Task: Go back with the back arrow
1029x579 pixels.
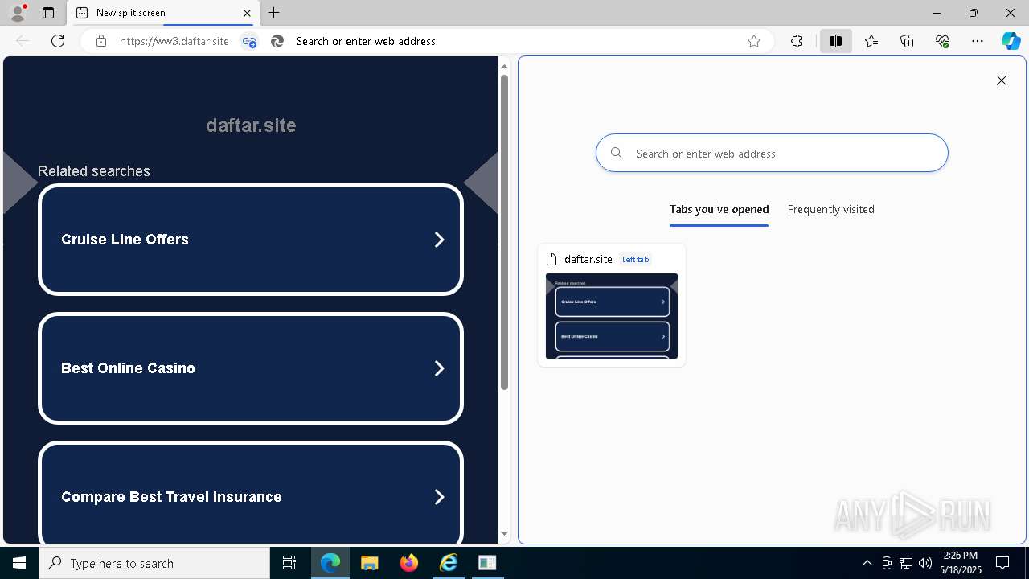Action: click(23, 41)
